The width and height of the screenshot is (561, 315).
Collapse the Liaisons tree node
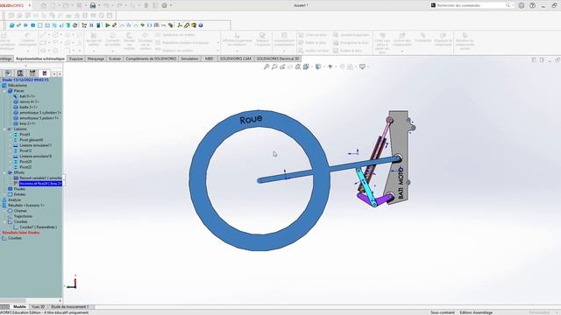[5, 129]
